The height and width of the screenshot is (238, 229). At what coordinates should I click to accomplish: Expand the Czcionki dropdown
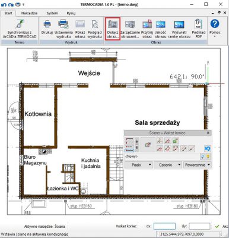168,165
